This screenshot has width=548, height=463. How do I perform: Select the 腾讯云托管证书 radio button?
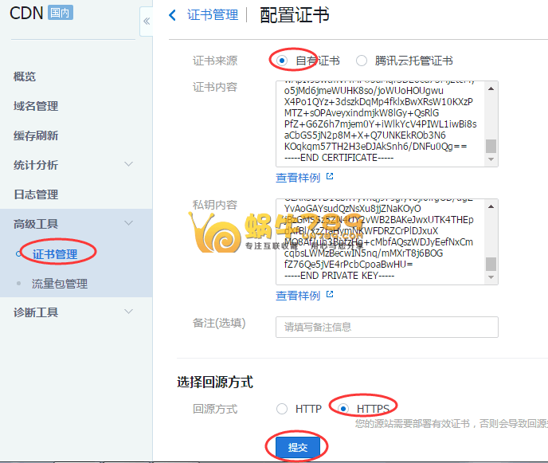click(x=362, y=61)
